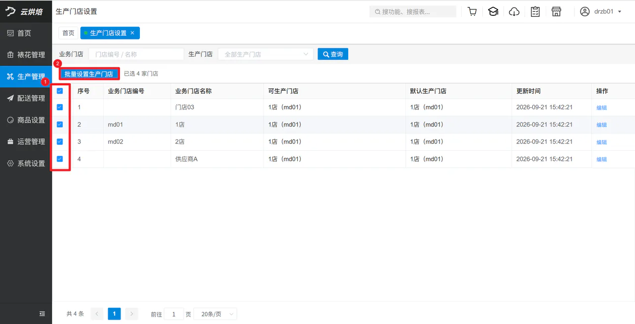Uncheck the checkbox for 1店 row
The height and width of the screenshot is (324, 635).
60,125
